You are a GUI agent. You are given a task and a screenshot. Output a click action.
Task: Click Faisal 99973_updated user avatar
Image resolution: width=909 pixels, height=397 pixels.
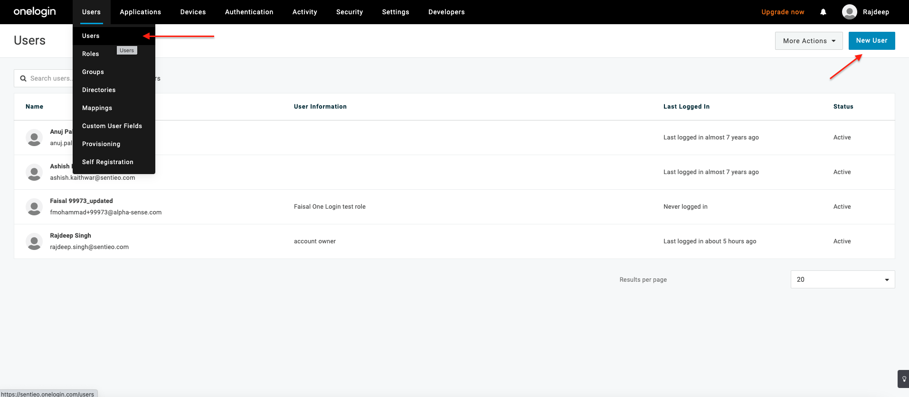(34, 207)
